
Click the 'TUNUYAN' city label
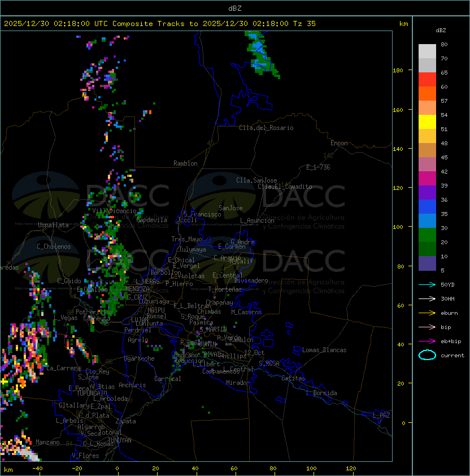click(x=120, y=440)
